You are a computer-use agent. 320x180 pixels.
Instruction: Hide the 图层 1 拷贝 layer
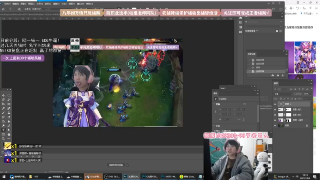[275, 120]
